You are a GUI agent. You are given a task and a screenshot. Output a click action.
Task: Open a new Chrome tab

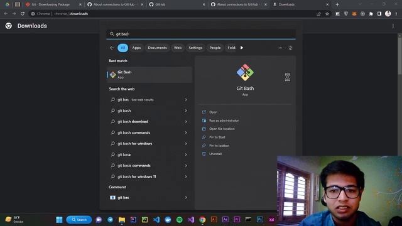pyautogui.click(x=337, y=4)
